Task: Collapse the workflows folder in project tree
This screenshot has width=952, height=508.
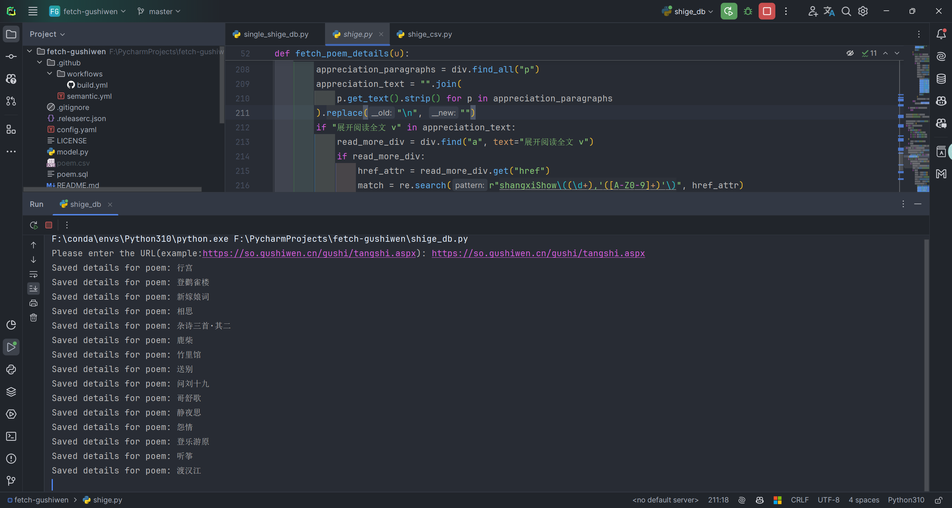Action: pyautogui.click(x=50, y=74)
